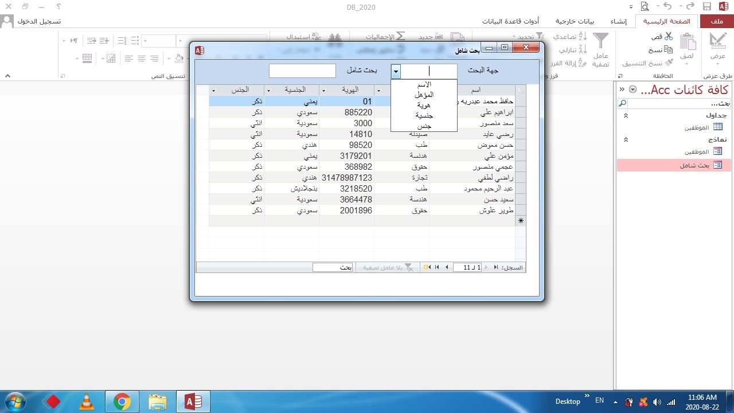Click the بحث شامل search text field
Screen dimensions: 734x413
coord(302,71)
